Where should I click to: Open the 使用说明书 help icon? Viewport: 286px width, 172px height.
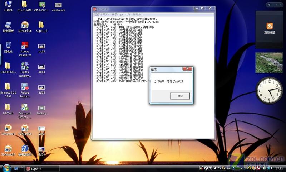[25, 150]
